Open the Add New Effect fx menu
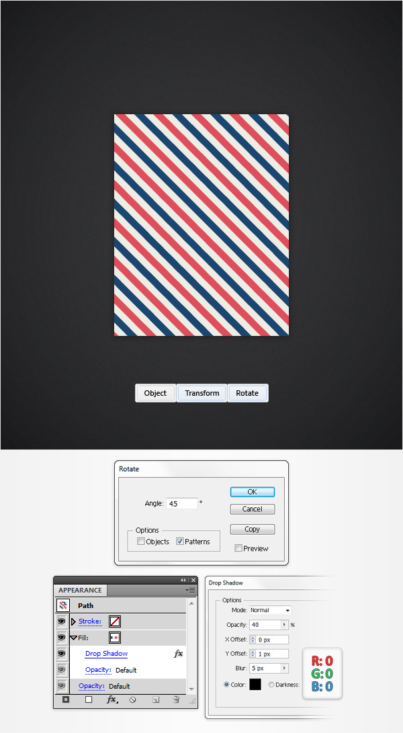This screenshot has width=403, height=733. (111, 700)
